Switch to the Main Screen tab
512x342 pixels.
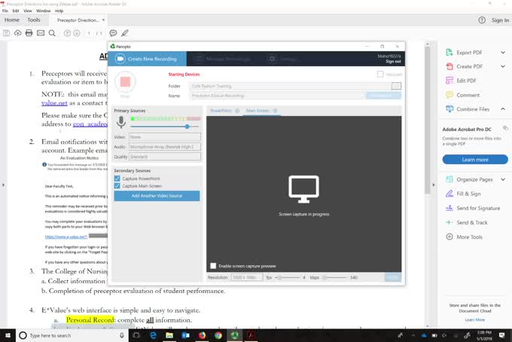[258, 111]
